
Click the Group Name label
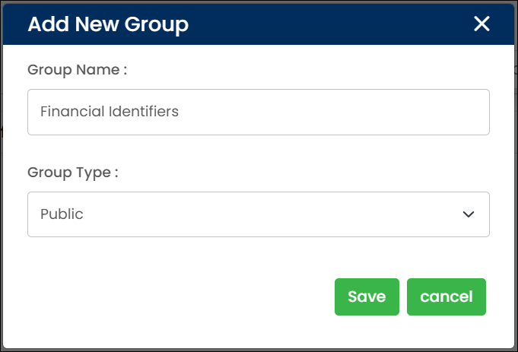tap(77, 70)
